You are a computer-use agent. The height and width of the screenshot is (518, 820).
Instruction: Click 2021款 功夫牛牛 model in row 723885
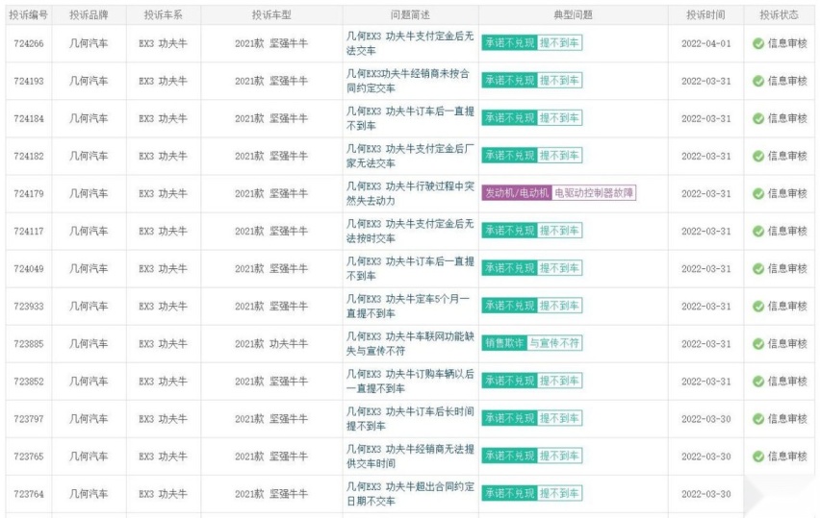[x=271, y=344]
